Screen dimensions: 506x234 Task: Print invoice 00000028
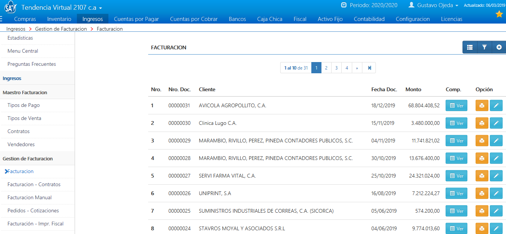click(482, 158)
